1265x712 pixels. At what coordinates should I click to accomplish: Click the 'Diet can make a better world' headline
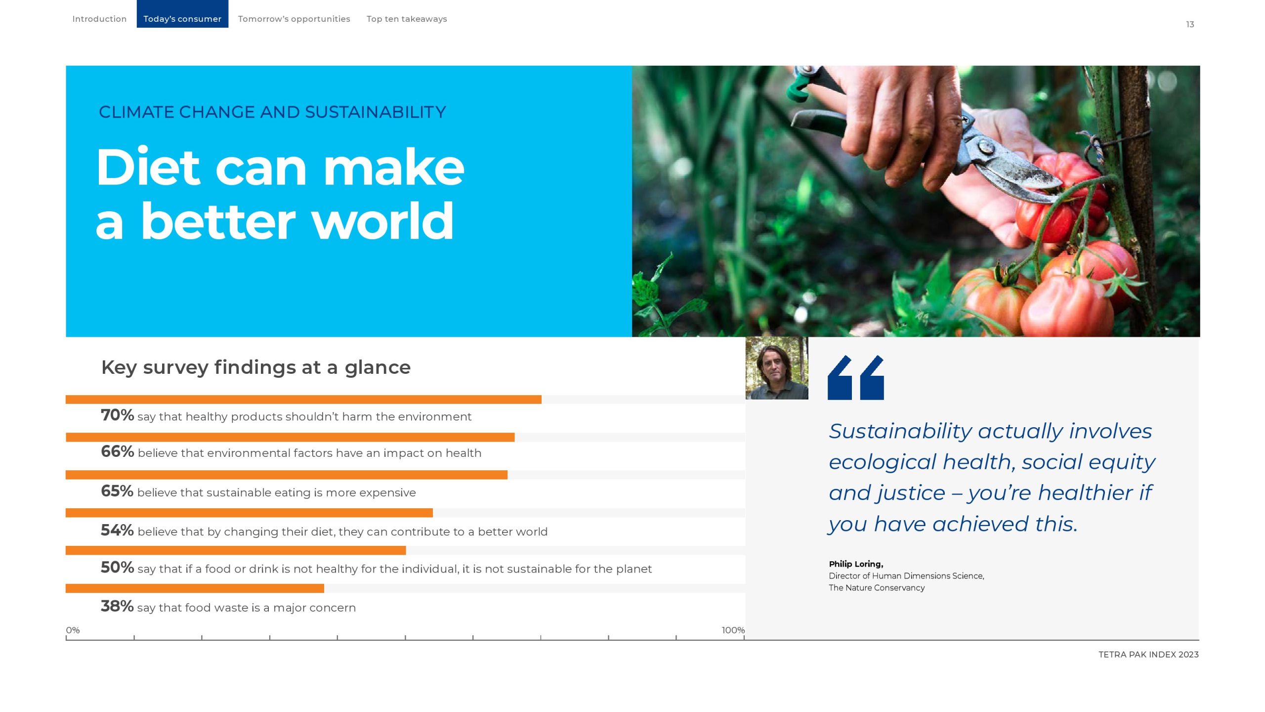280,194
